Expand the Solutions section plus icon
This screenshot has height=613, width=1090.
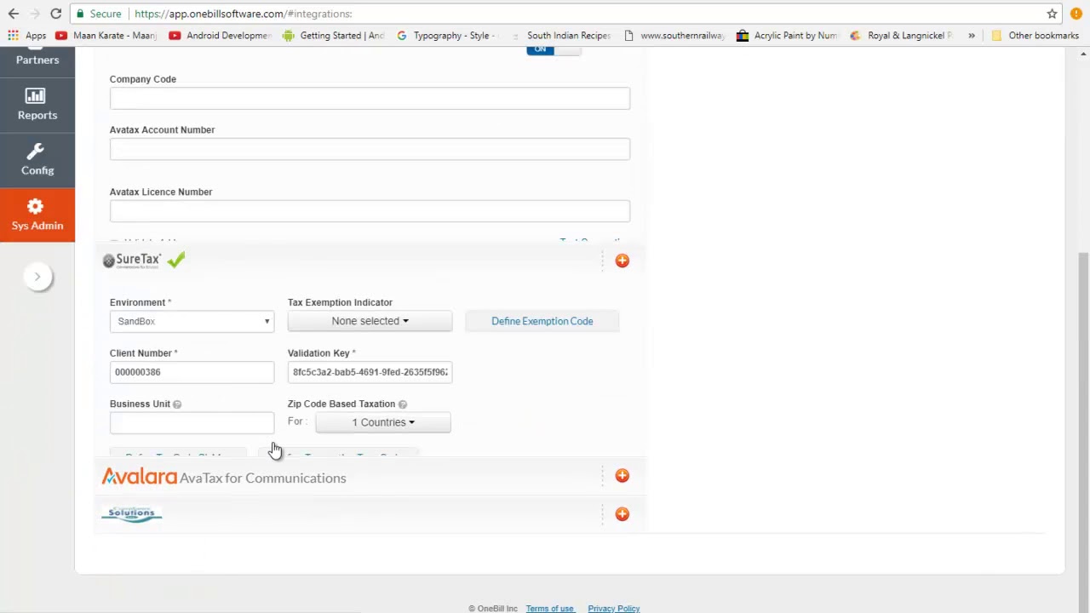pos(622,514)
